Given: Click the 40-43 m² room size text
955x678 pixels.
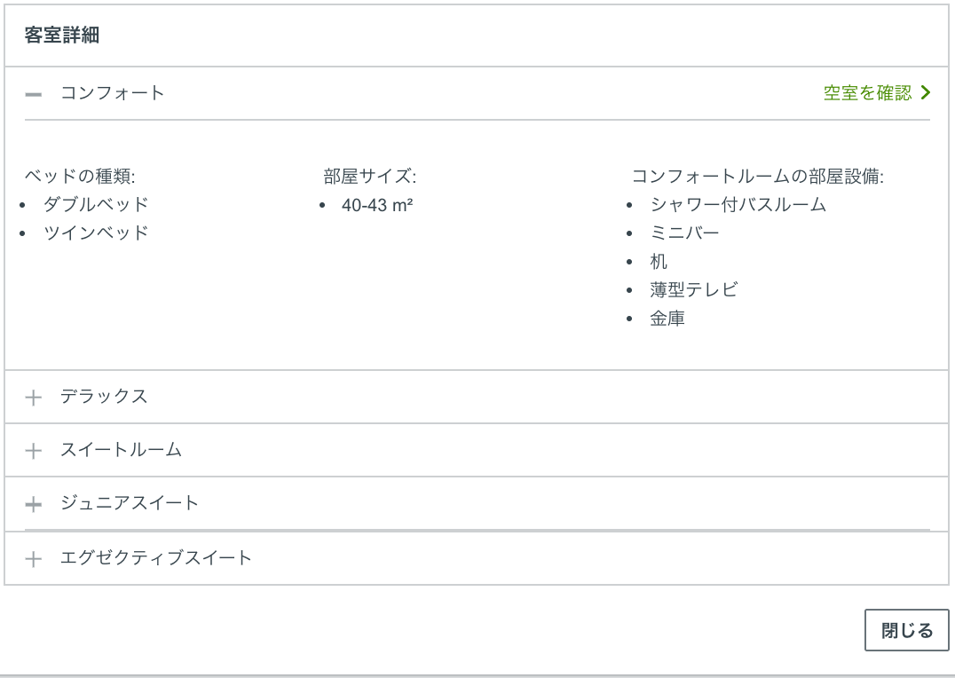Looking at the screenshot, I should tap(377, 205).
